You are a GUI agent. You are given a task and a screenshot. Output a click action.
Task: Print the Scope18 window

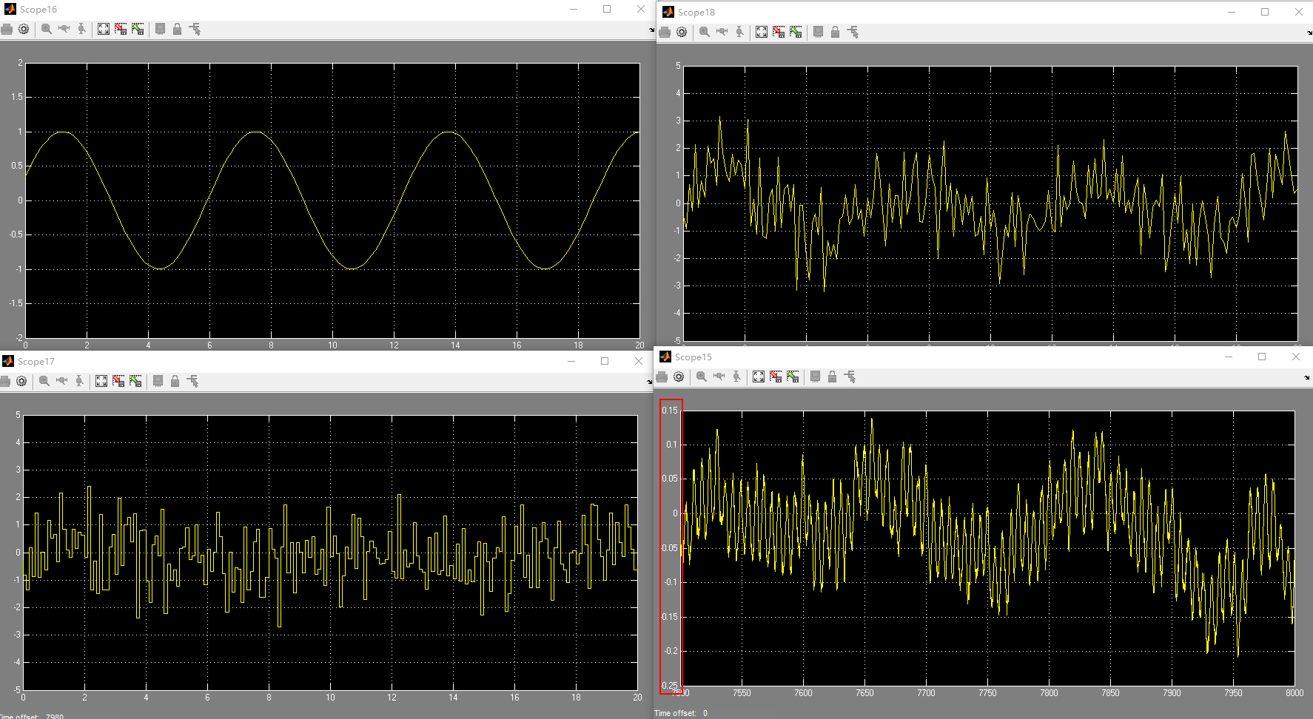665,32
